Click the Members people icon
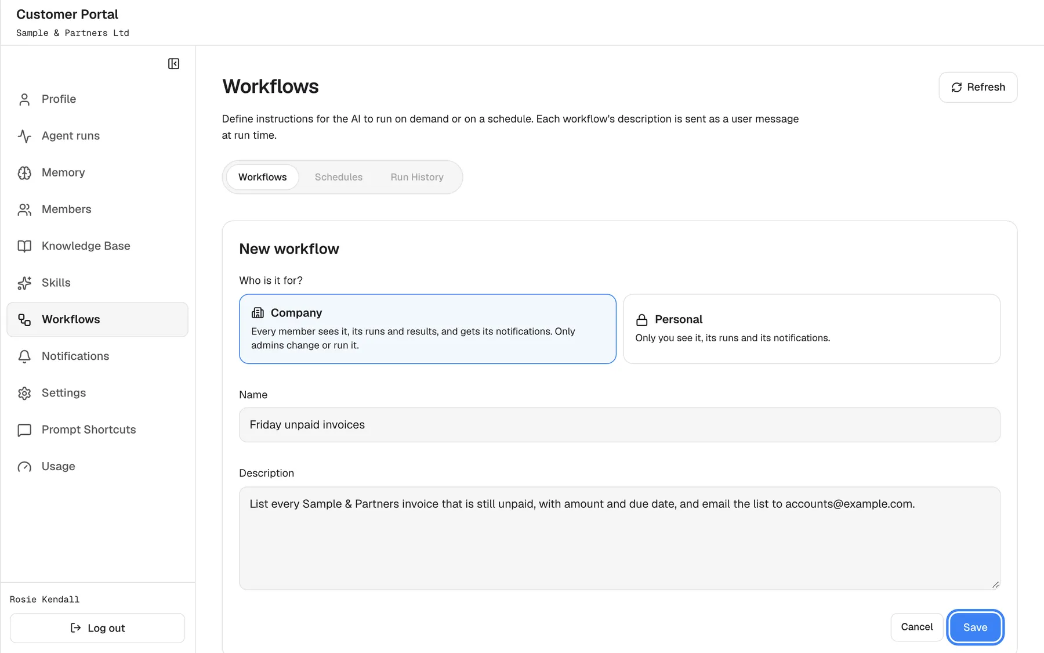The height and width of the screenshot is (653, 1044). (x=24, y=210)
